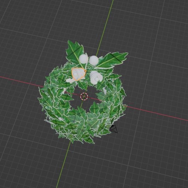
Task: Select the white berry sphere touching large right leaf
Action: coord(94,61)
